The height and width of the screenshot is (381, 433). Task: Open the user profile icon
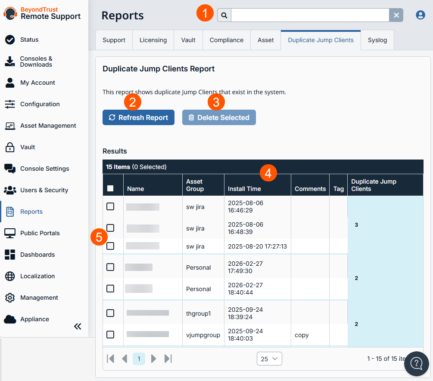420,15
